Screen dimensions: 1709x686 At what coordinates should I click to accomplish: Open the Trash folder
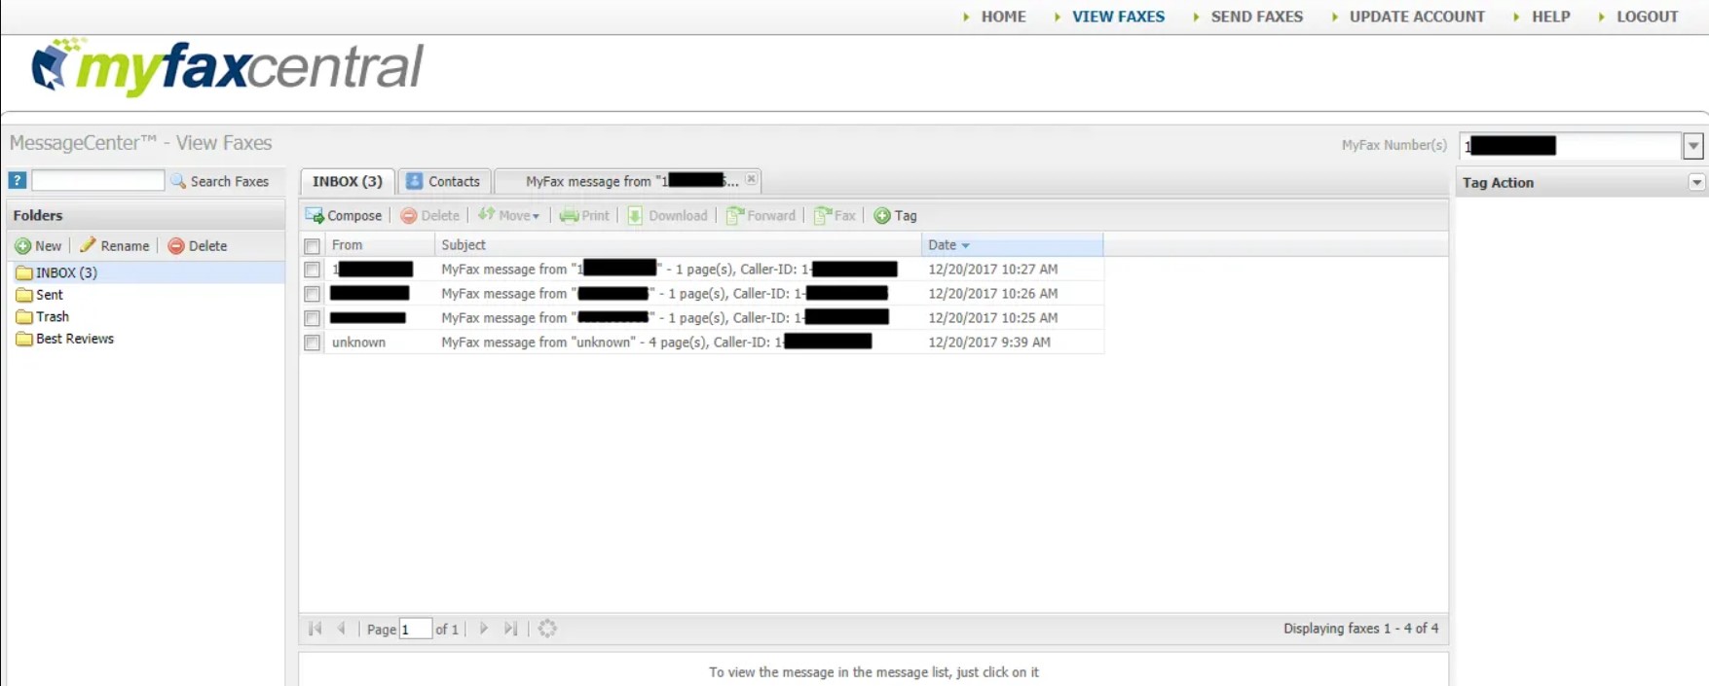[43, 317]
